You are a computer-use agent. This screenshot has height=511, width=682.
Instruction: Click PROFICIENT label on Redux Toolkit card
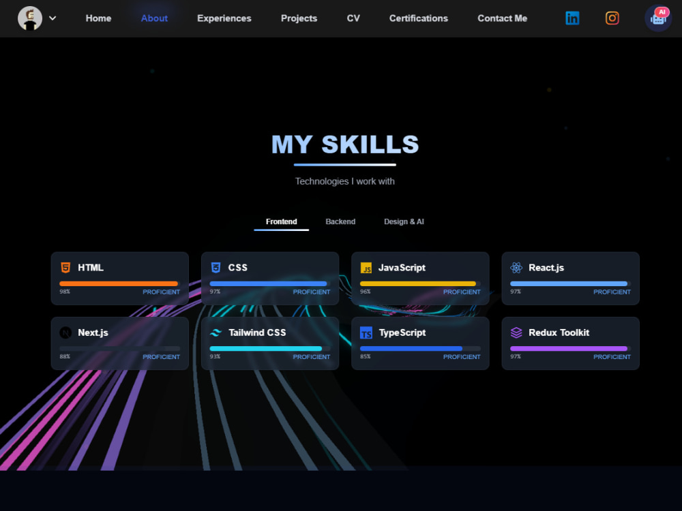612,357
